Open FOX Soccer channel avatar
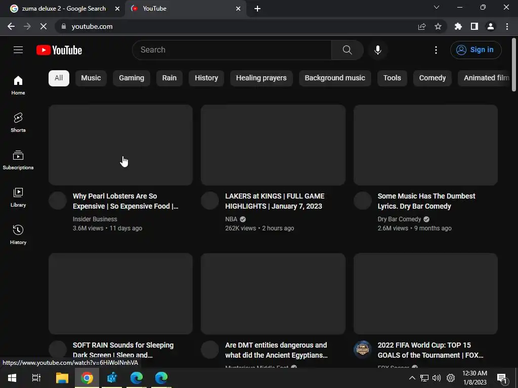Screen dimensions: 518x388 pos(362,350)
